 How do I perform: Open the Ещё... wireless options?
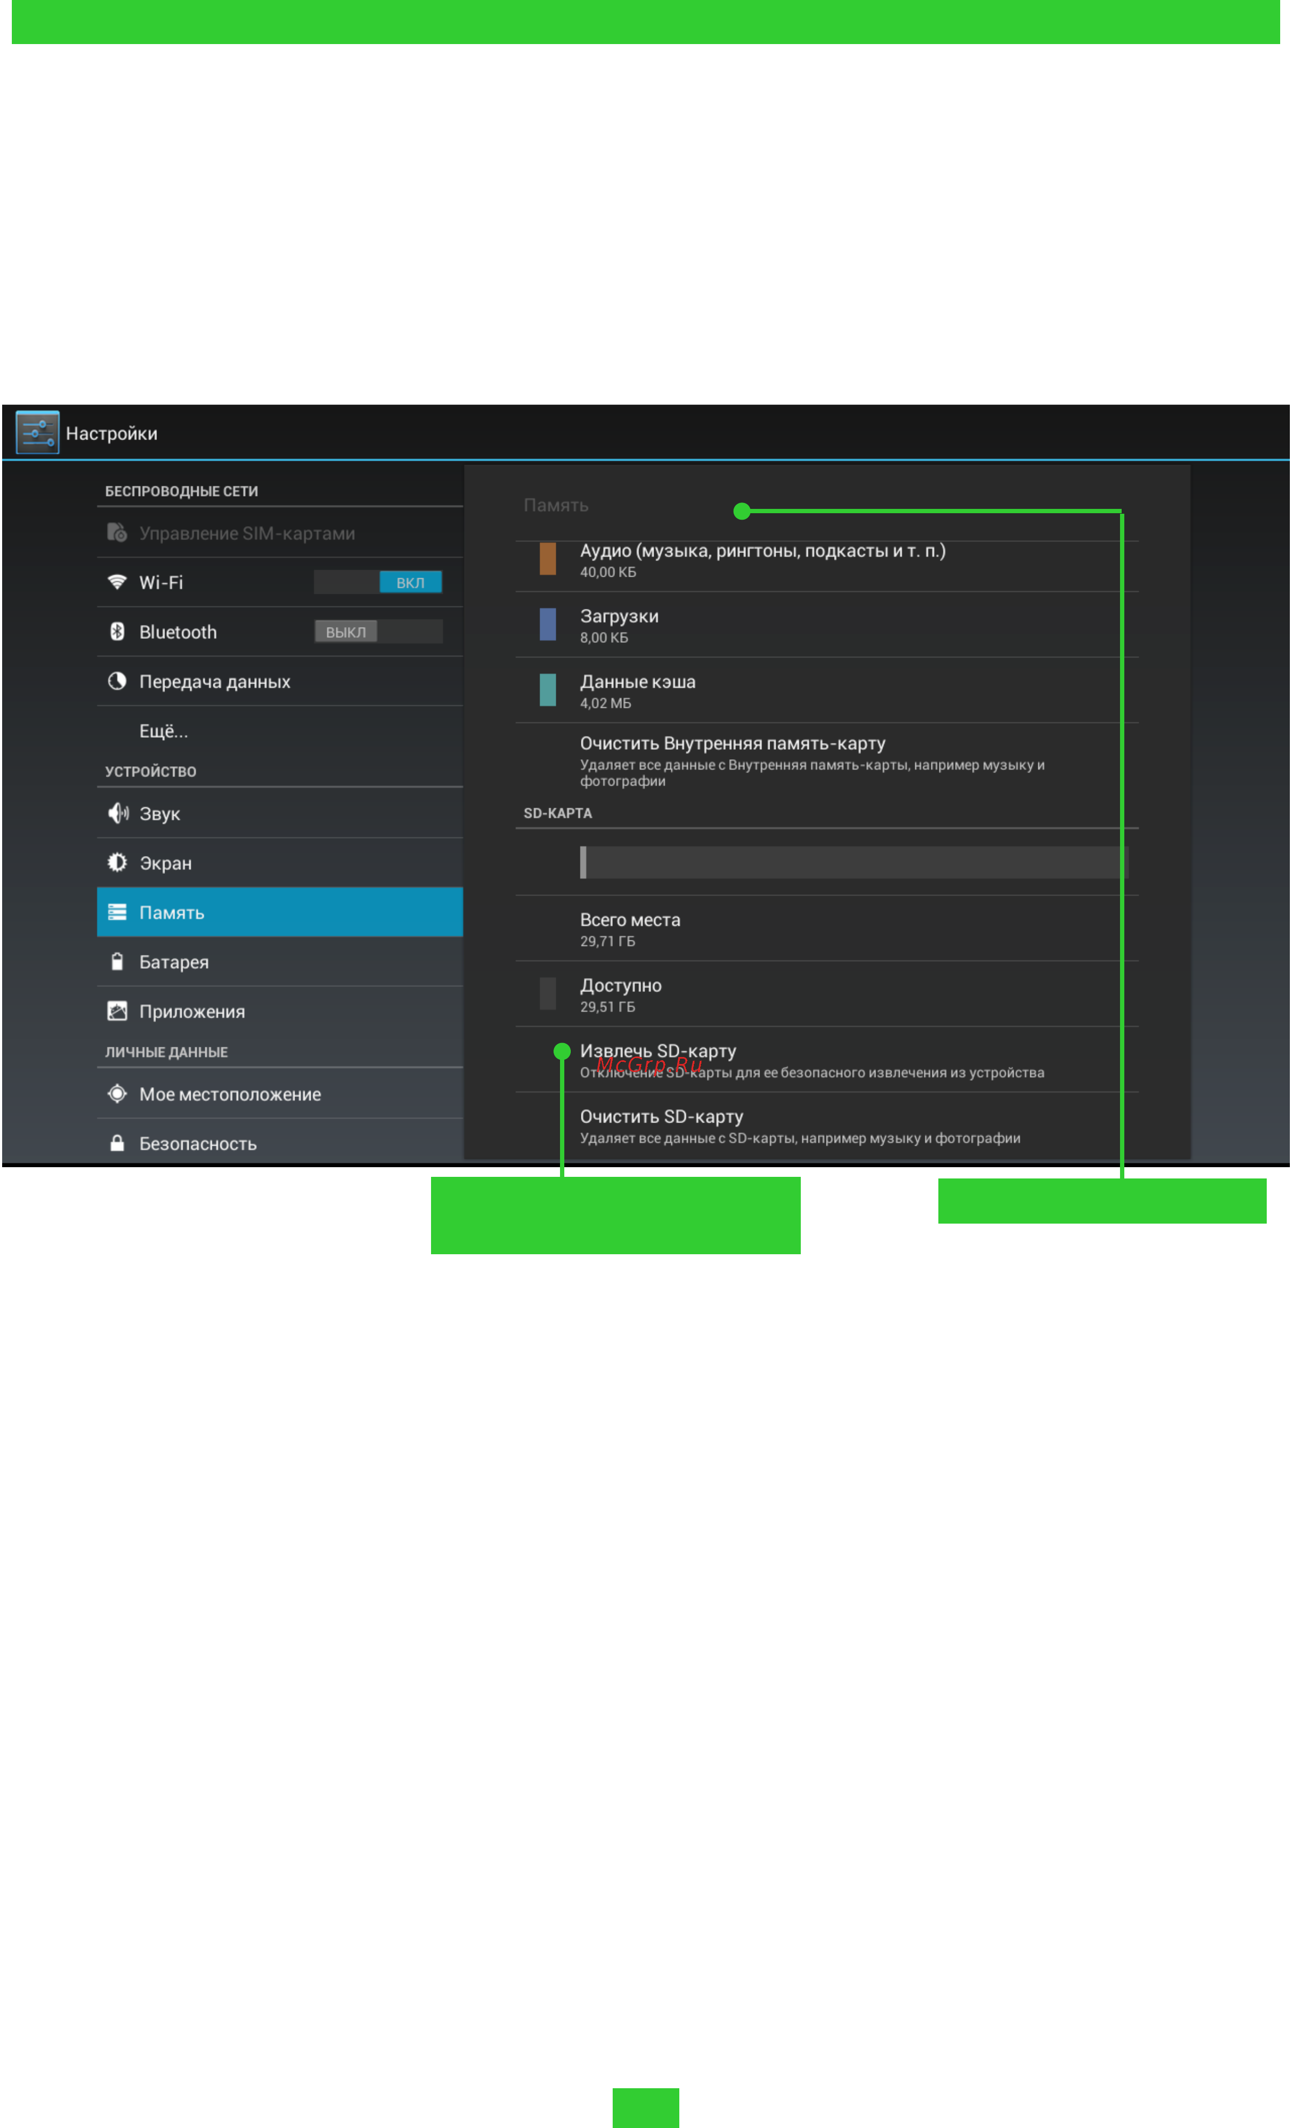tap(280, 731)
